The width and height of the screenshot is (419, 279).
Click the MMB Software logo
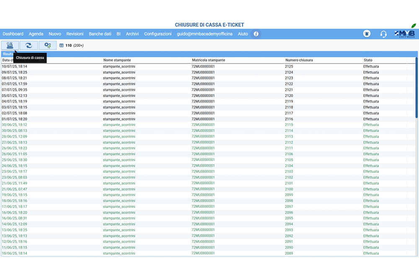pos(404,34)
